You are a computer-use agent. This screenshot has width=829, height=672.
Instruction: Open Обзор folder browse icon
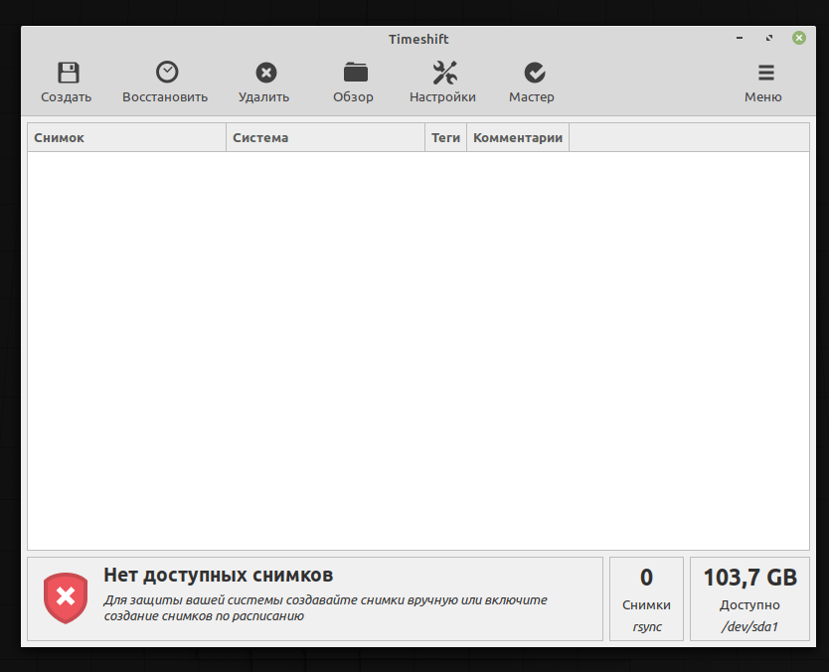pyautogui.click(x=355, y=73)
